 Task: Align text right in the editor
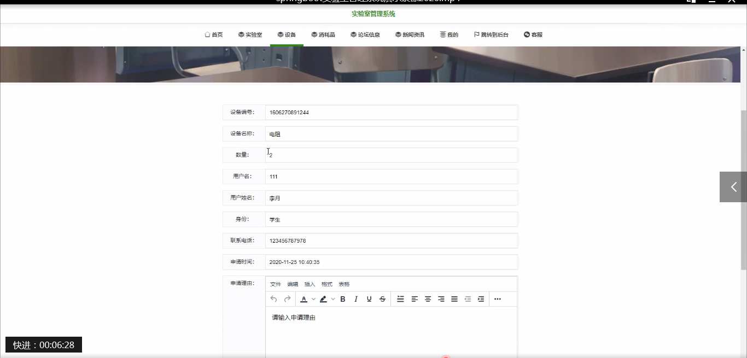pyautogui.click(x=441, y=299)
